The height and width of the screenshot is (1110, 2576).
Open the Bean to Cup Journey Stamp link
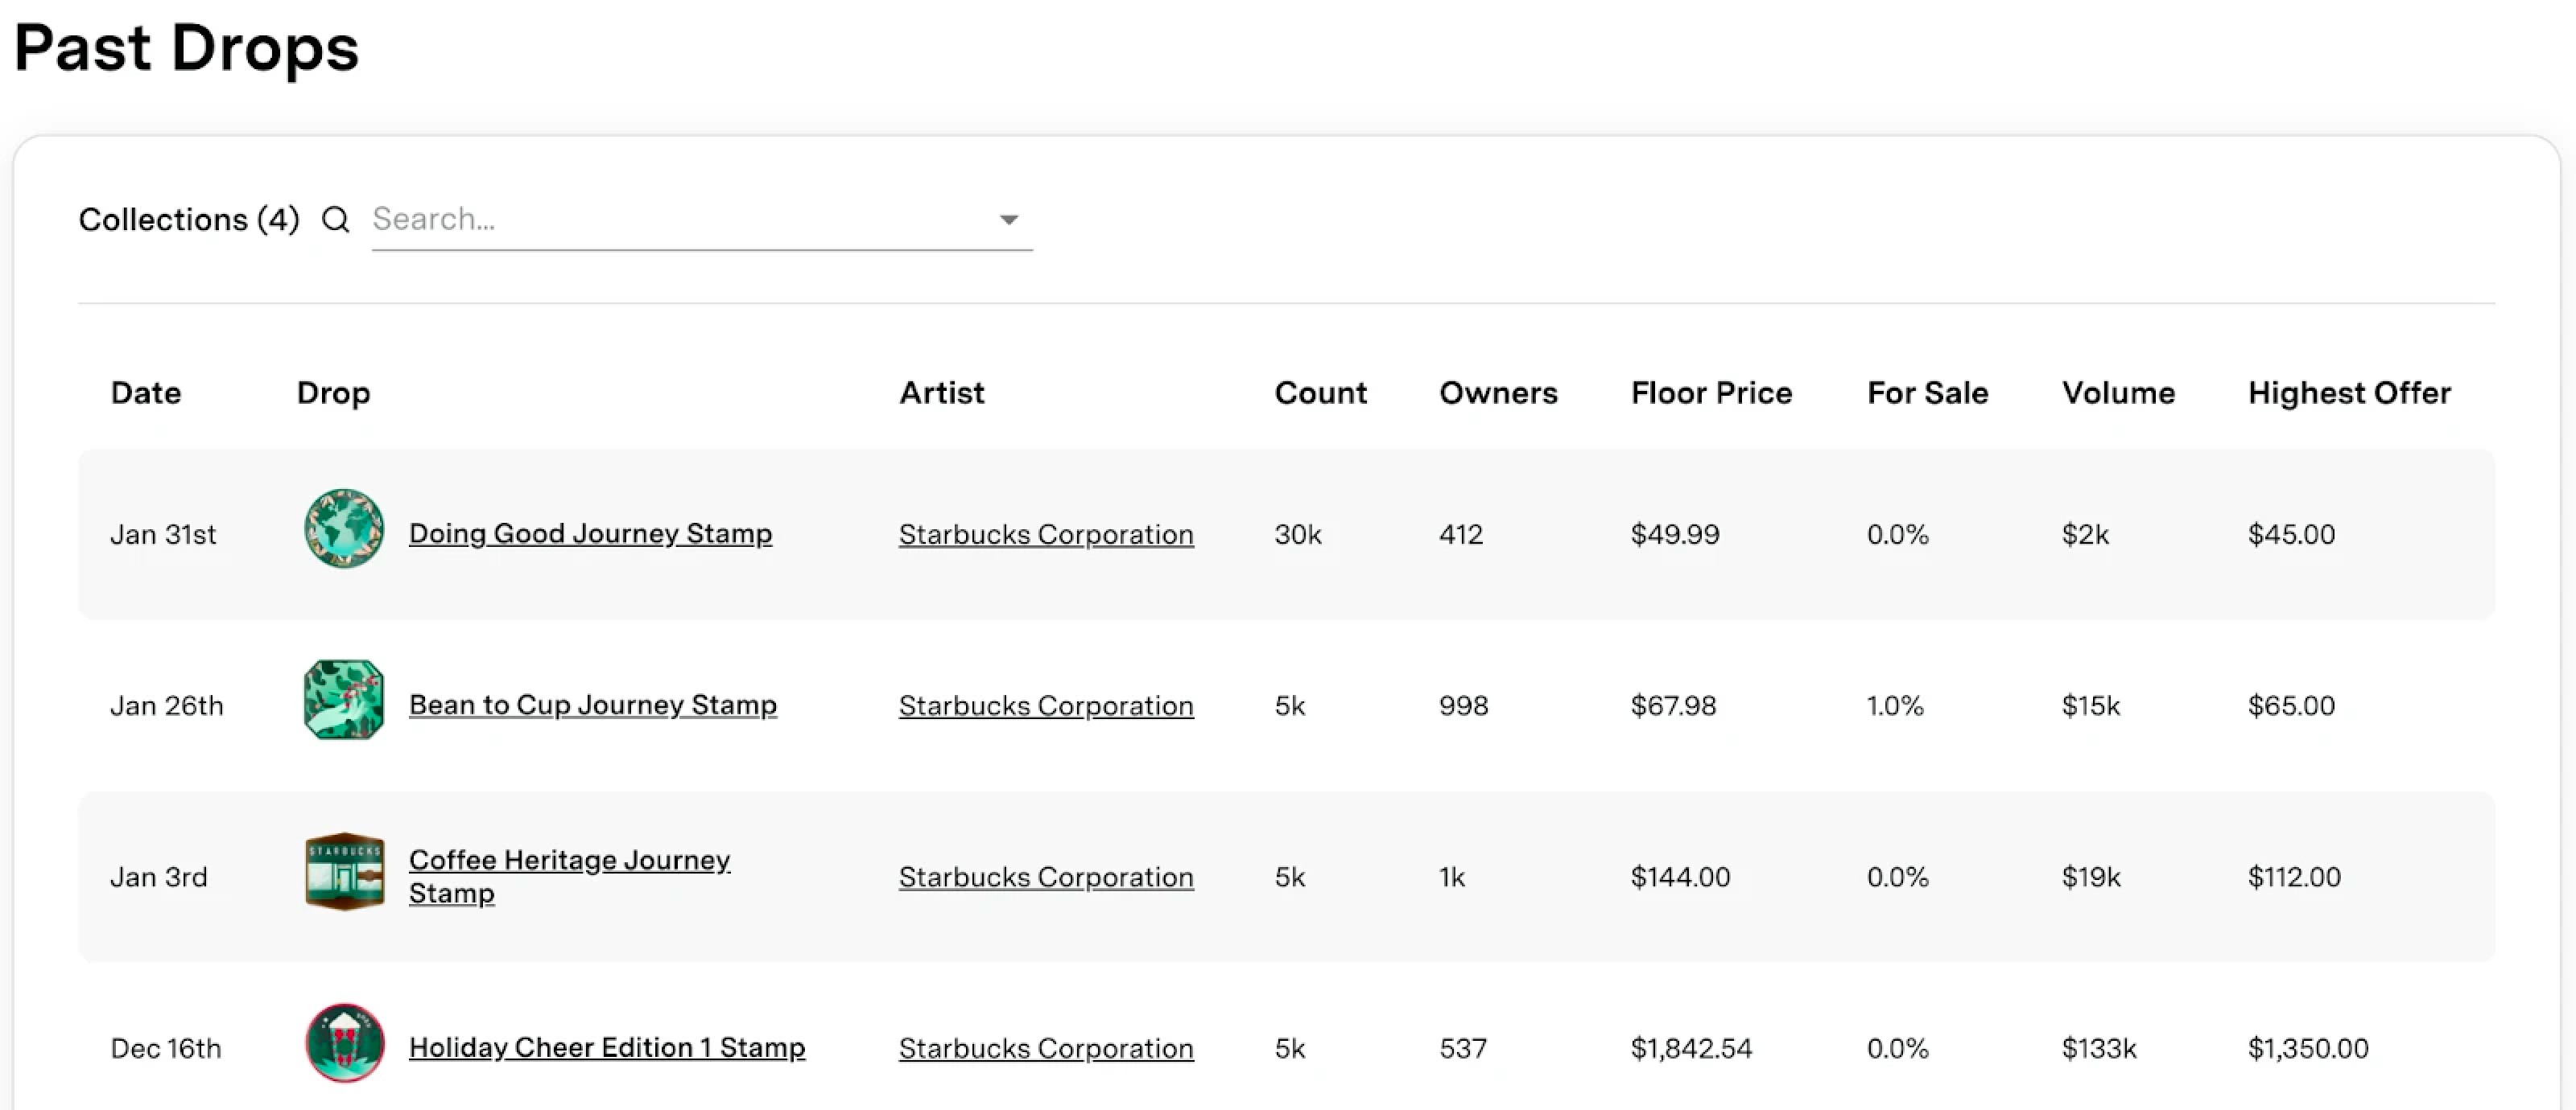pyautogui.click(x=592, y=705)
